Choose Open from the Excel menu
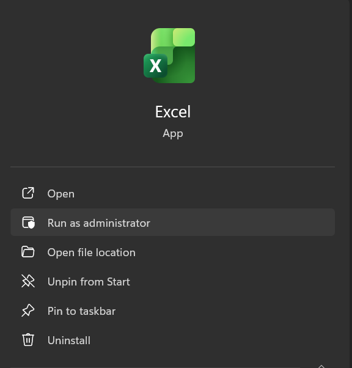The width and height of the screenshot is (352, 368). (x=172, y=194)
